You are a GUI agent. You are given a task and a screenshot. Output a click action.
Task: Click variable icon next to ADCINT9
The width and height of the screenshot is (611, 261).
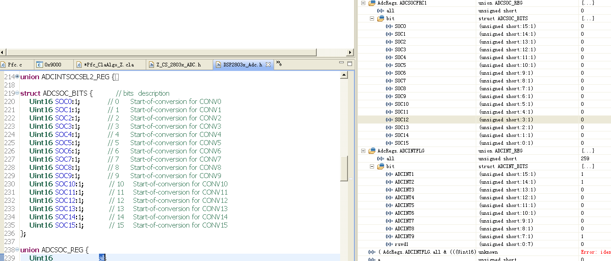coord(389,236)
